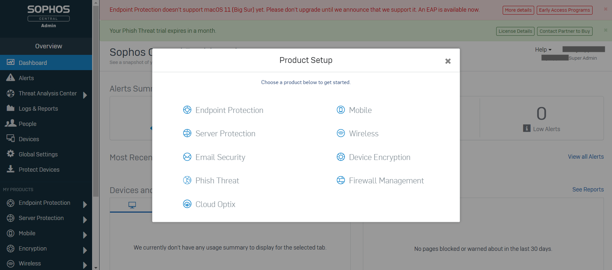Click the sidebar Encryption product icon
Screen dimensions: 612x270
pos(11,249)
